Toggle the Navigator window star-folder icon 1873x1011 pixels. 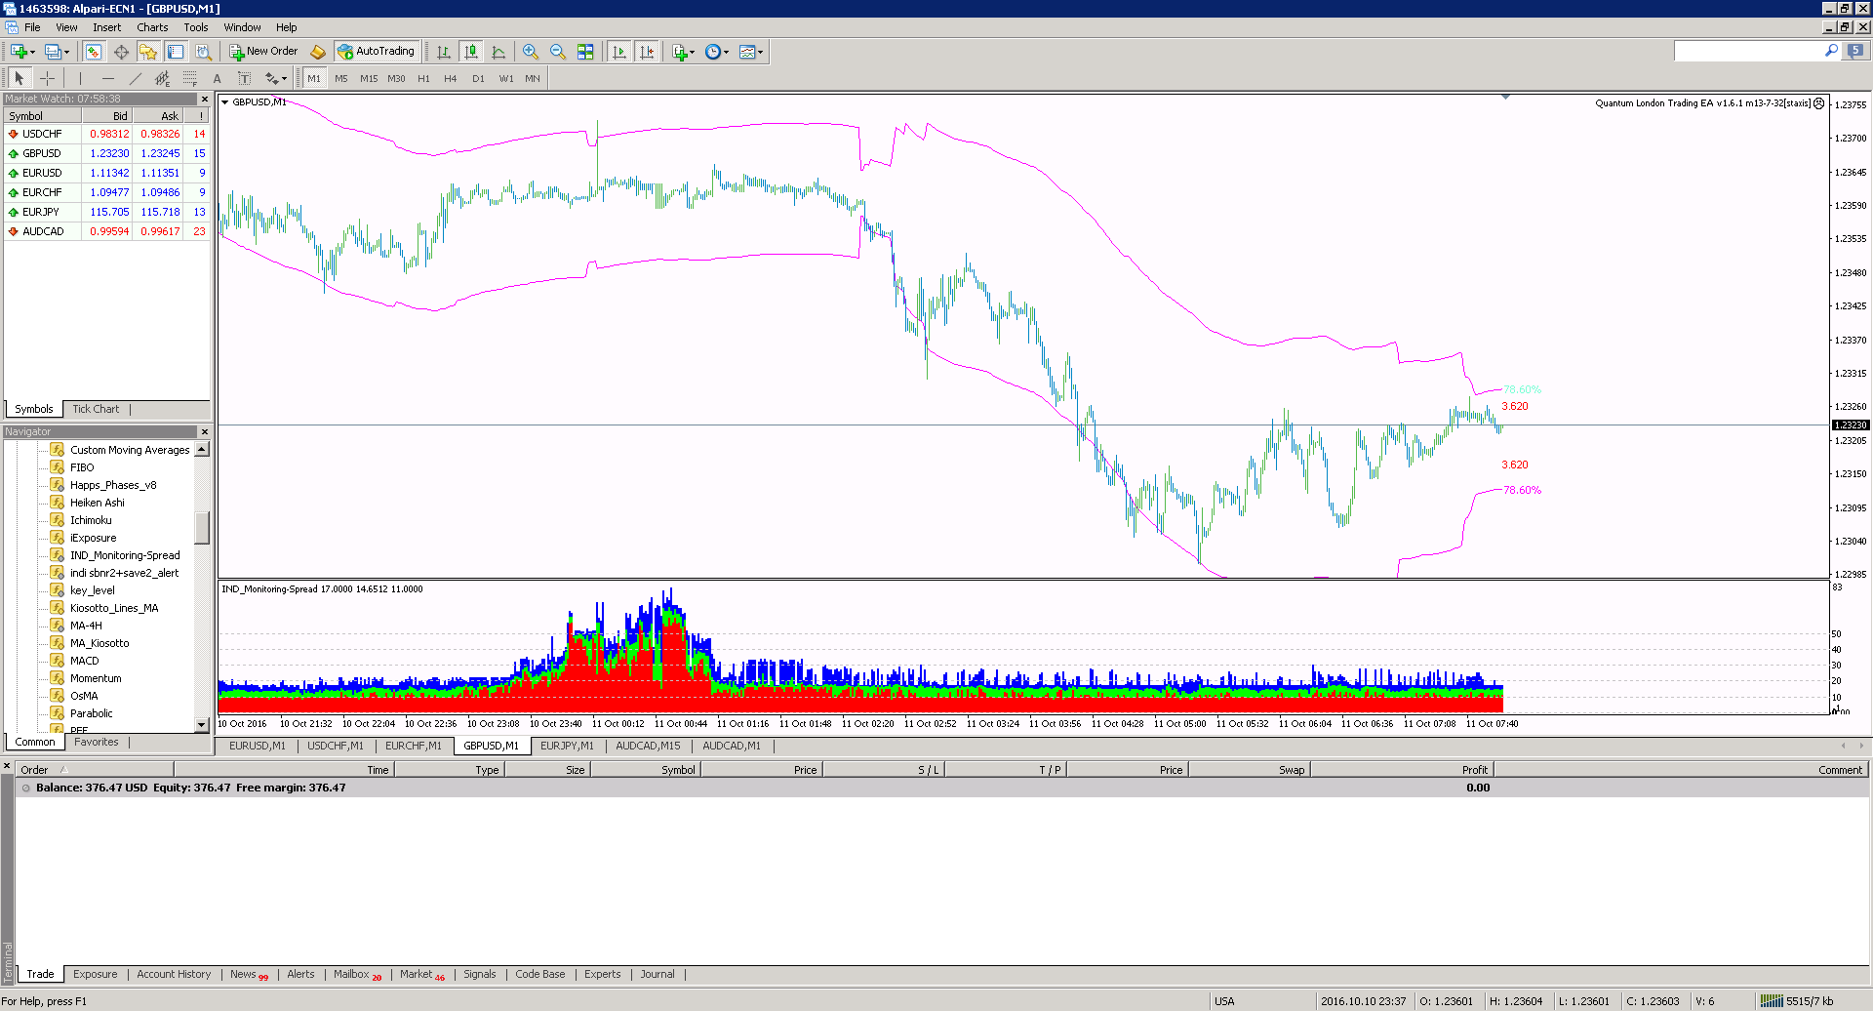(148, 52)
